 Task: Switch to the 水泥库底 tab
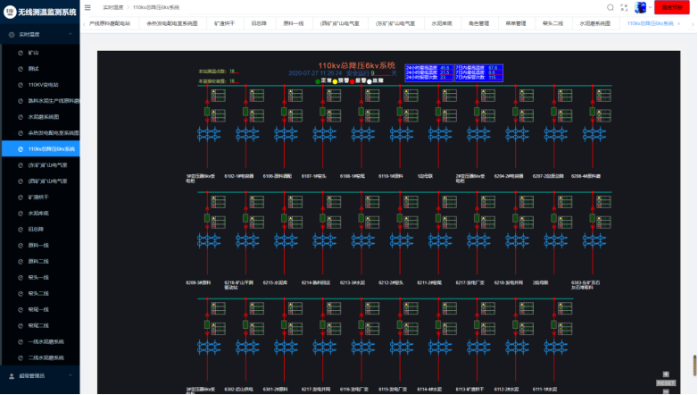point(441,23)
